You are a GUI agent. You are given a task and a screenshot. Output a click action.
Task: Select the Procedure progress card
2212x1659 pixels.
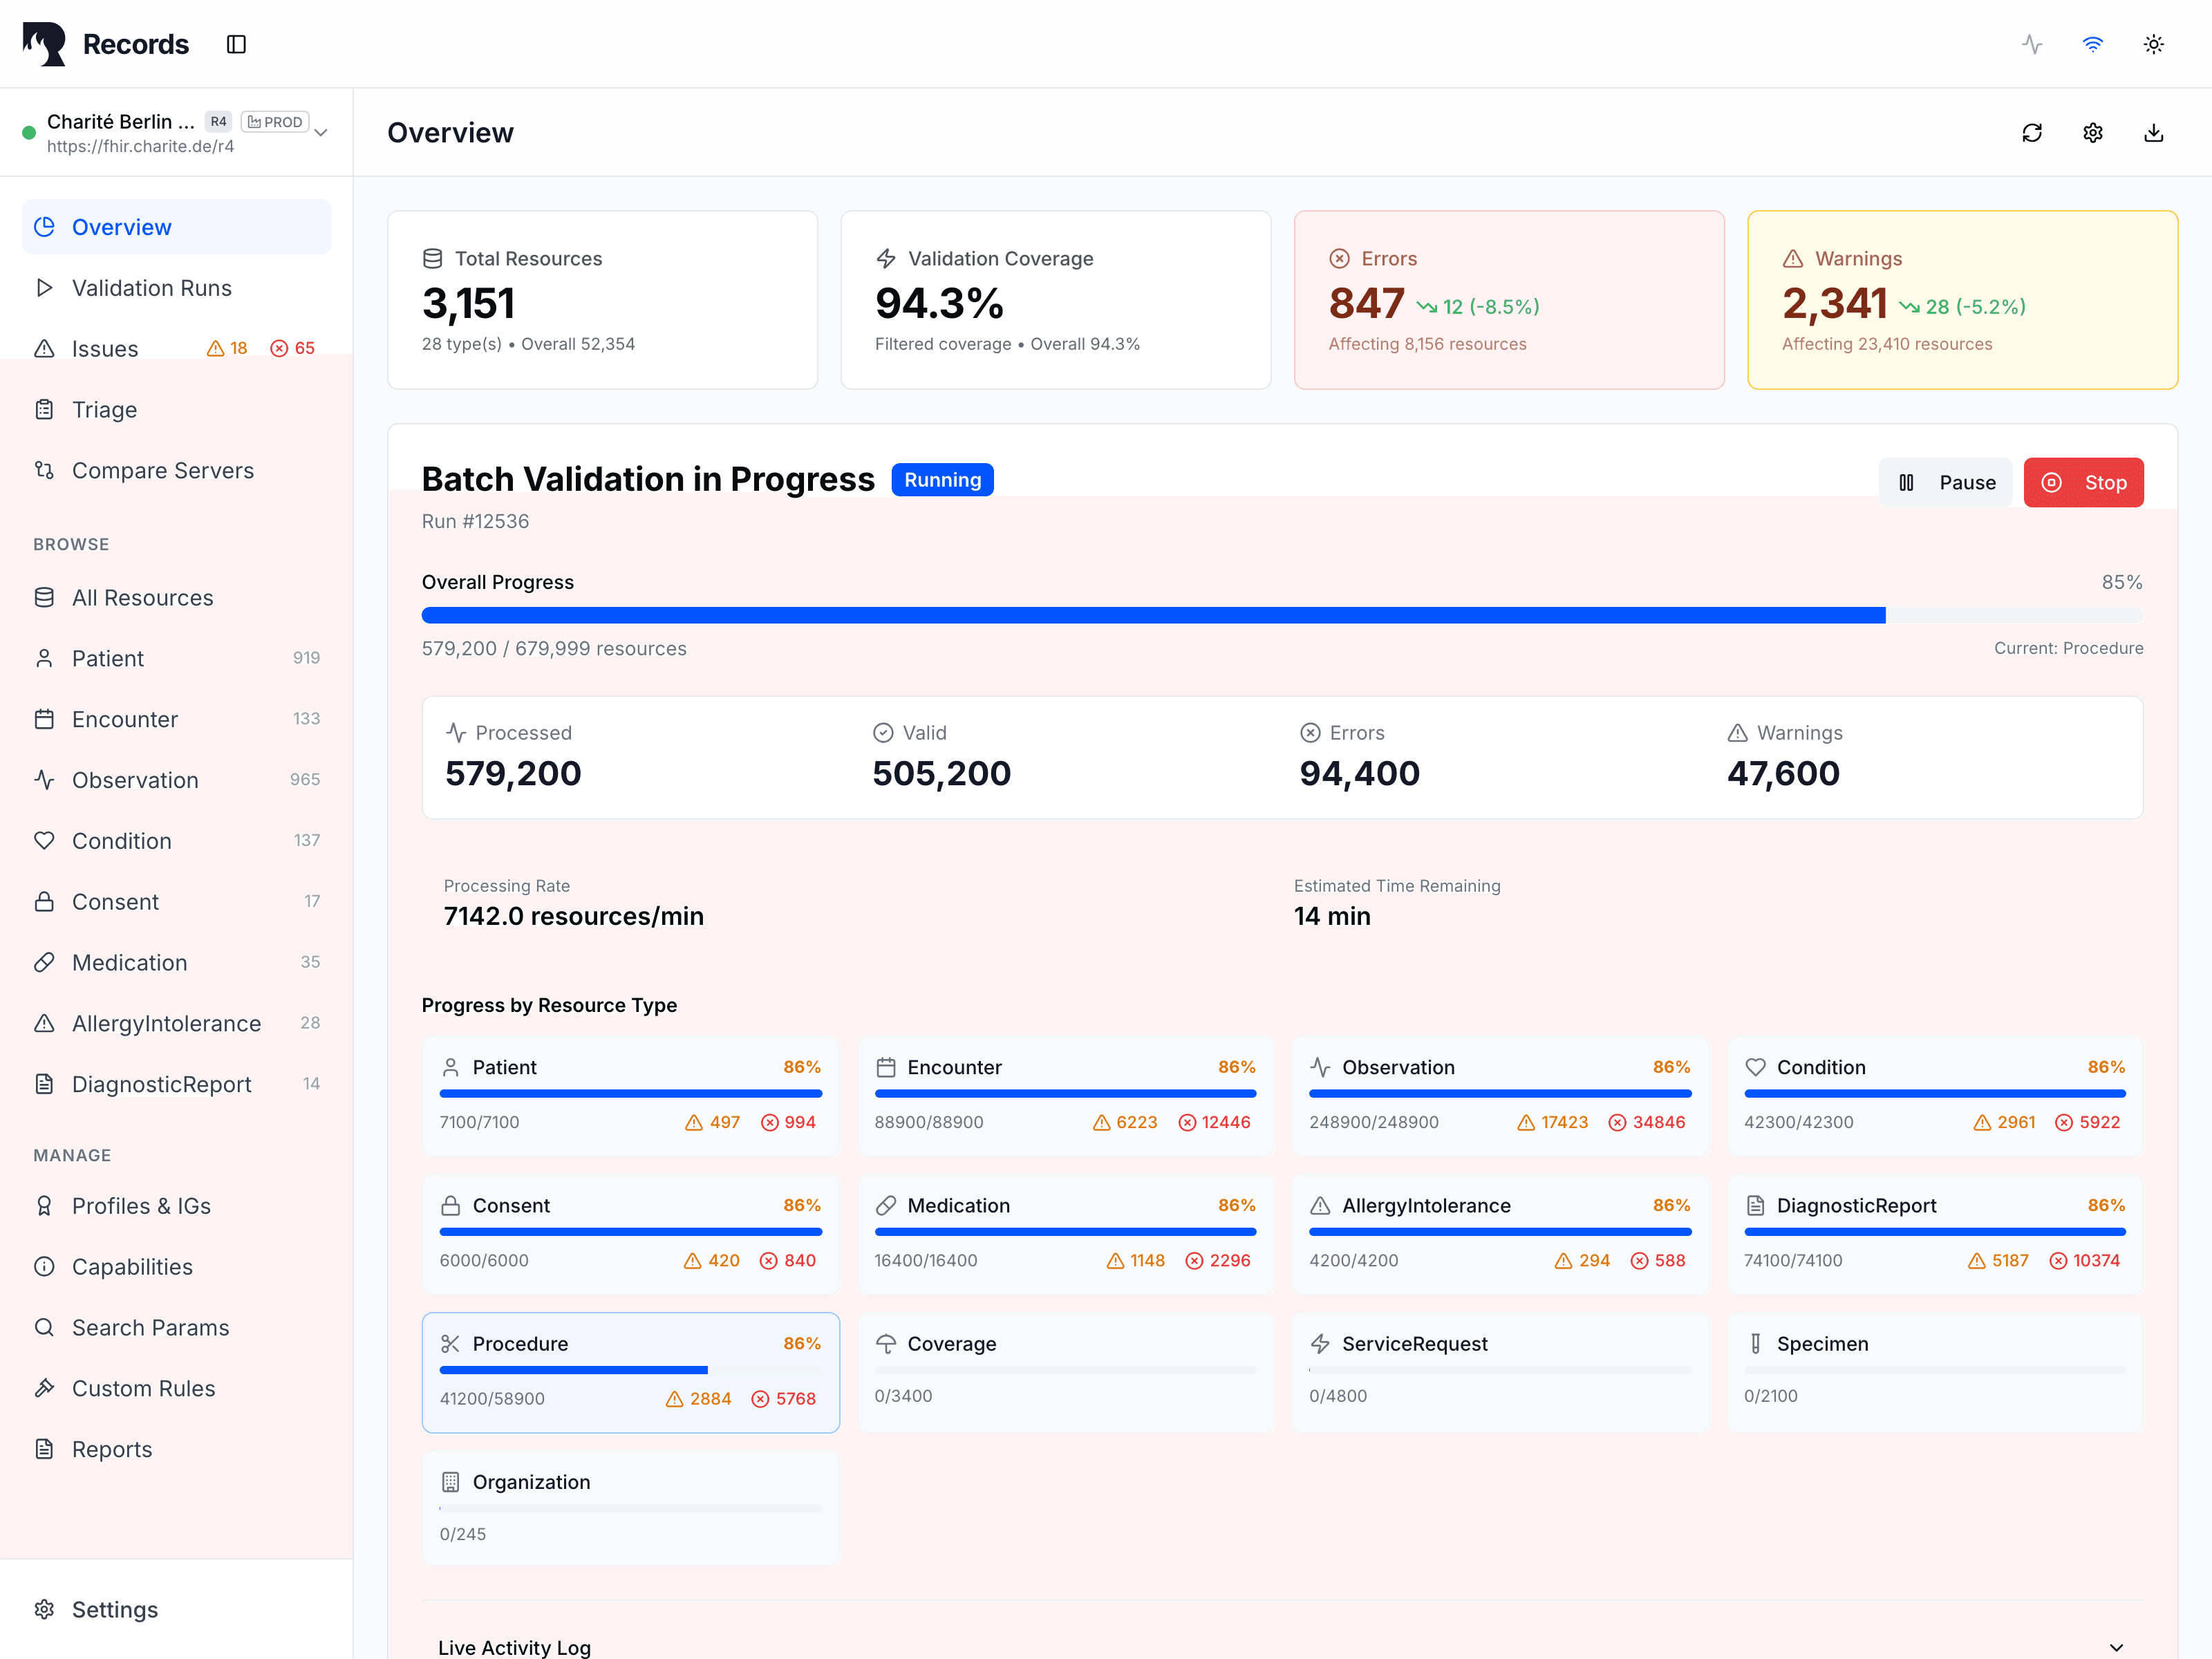coord(630,1371)
